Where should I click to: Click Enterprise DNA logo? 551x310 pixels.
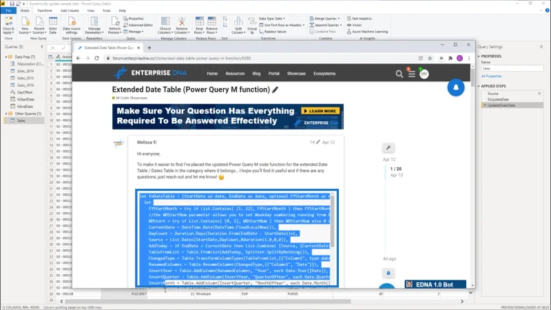click(x=150, y=73)
